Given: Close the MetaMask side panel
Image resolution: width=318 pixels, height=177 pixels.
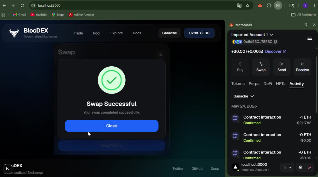Looking at the screenshot, I should click(x=314, y=25).
